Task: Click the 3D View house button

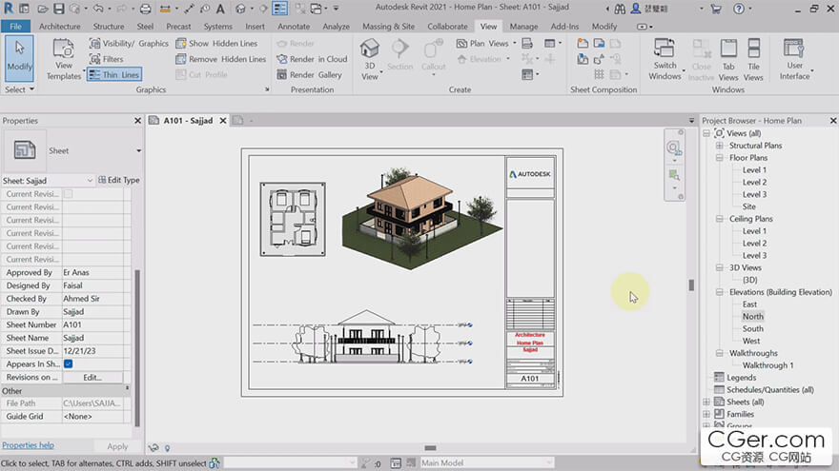Action: click(x=370, y=59)
